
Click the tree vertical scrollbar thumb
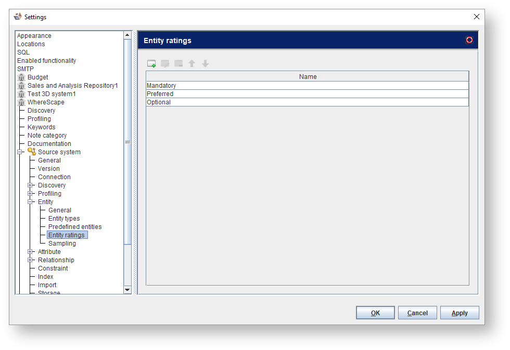point(127,142)
